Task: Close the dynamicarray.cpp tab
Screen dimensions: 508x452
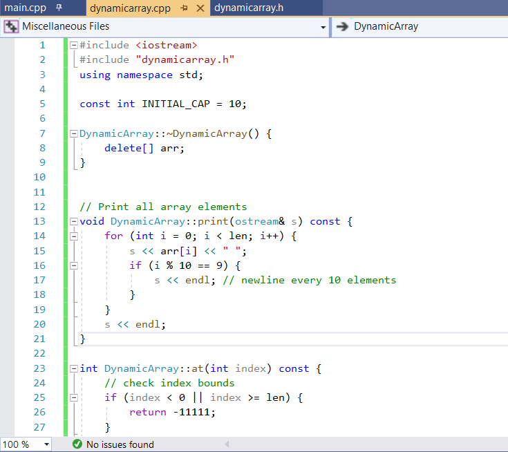Action: click(200, 8)
